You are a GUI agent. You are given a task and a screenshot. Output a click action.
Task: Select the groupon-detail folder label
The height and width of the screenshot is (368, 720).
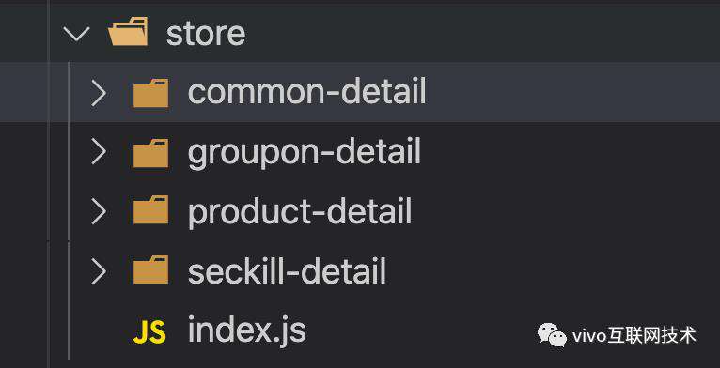click(x=305, y=153)
